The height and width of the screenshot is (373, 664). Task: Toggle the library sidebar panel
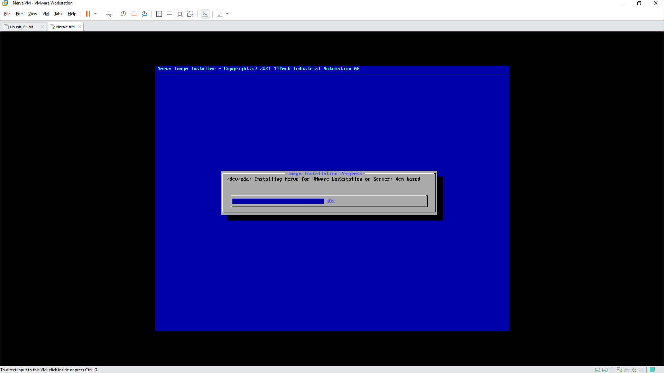[159, 14]
